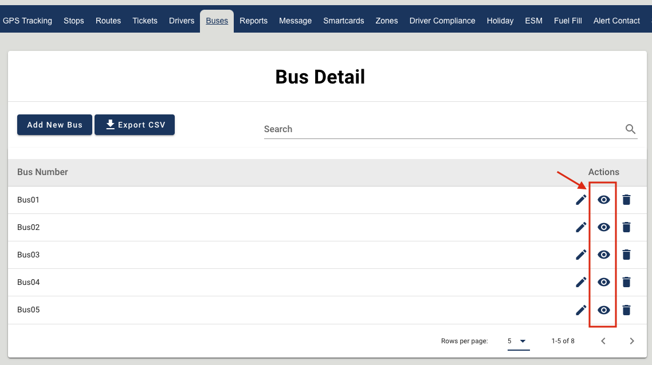The height and width of the screenshot is (365, 652).
Task: Switch to the Zones tab
Action: [x=387, y=21]
